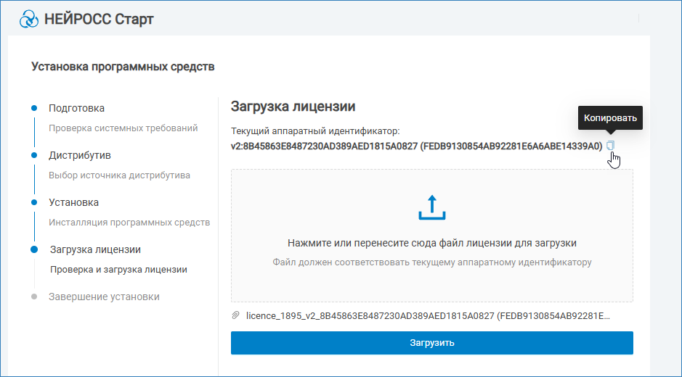Click the active step dot for Загрузка лицензии
Image resolution: width=682 pixels, height=377 pixels.
point(34,249)
